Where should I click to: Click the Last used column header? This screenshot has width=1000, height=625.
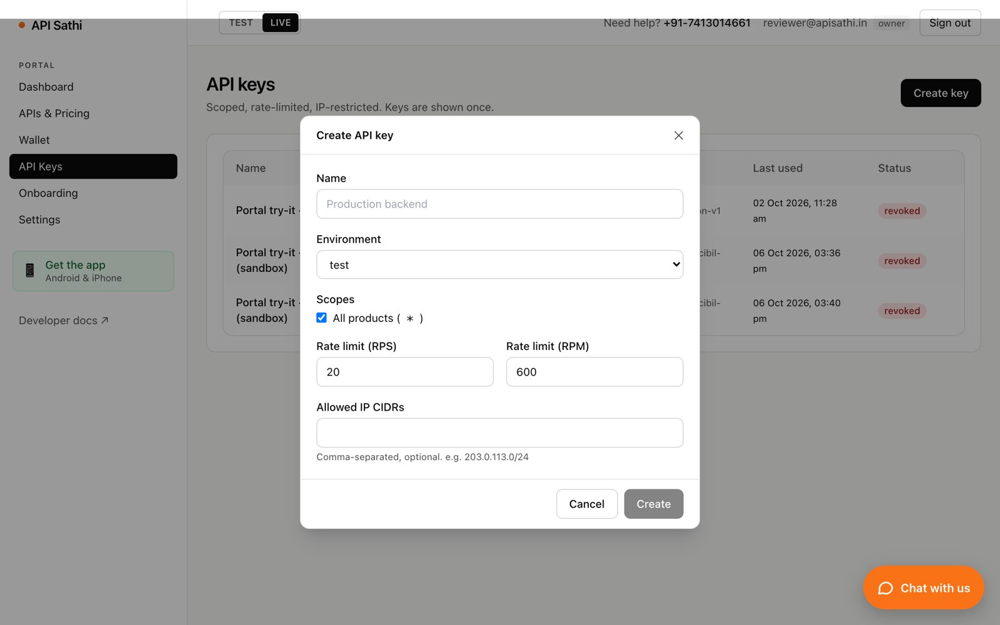coord(777,168)
